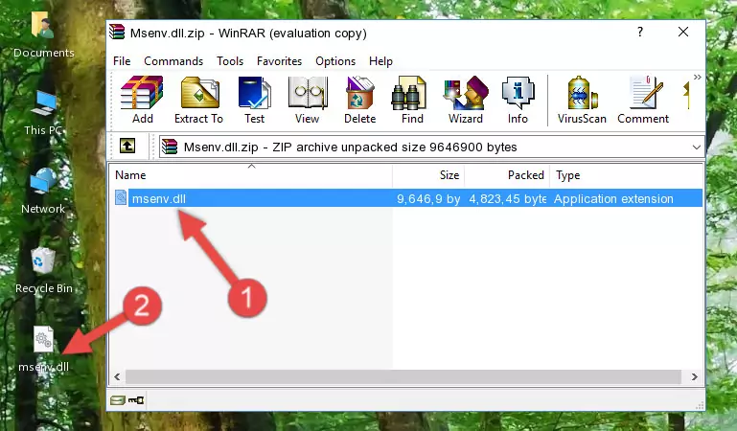The width and height of the screenshot is (737, 431).
Task: Open the Comment tool
Action: coord(643,100)
